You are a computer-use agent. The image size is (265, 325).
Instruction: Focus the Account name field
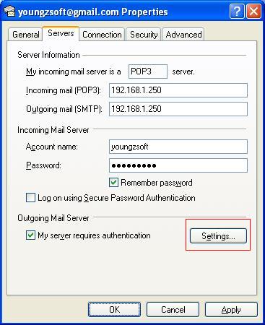[178, 147]
